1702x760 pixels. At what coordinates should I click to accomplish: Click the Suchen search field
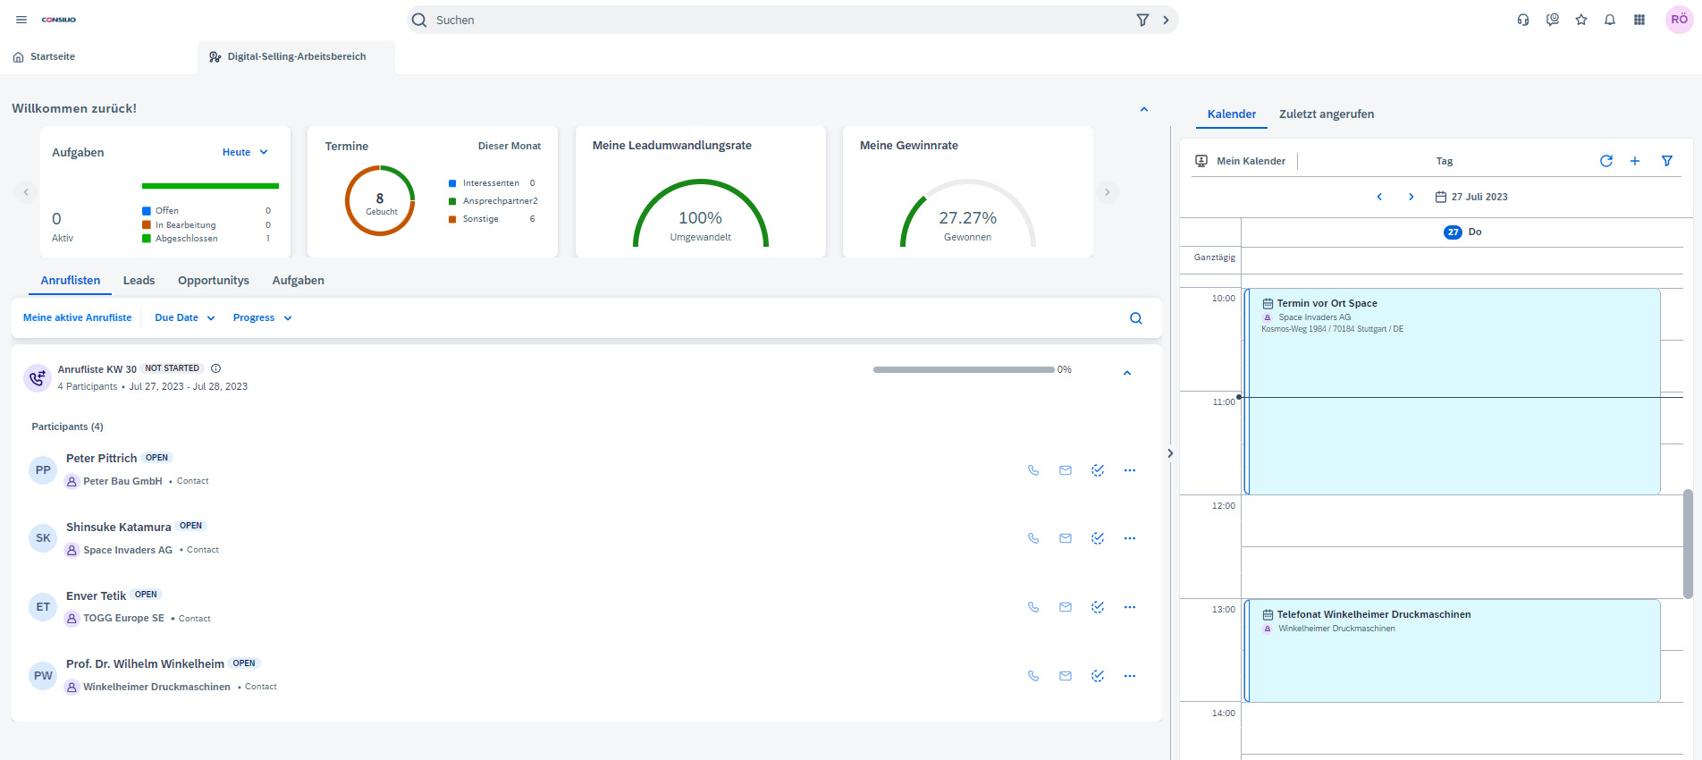tap(778, 20)
